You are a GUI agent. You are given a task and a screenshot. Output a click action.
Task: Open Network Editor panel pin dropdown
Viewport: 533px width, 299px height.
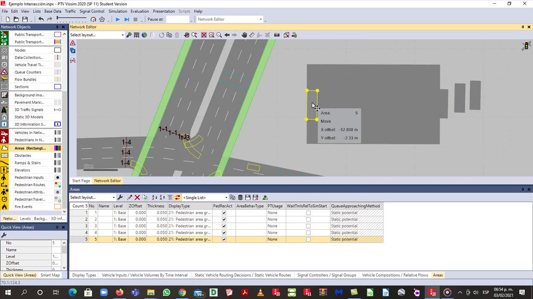pos(523,27)
